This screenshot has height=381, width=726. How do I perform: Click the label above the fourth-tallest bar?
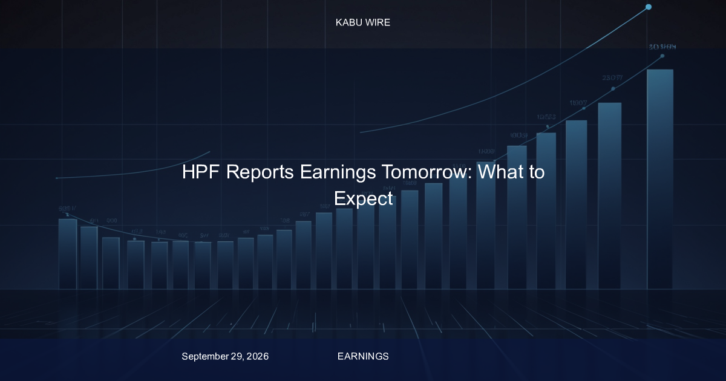547,117
